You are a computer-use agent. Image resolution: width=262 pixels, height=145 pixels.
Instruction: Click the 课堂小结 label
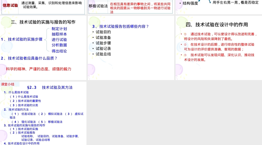(x=8, y=84)
